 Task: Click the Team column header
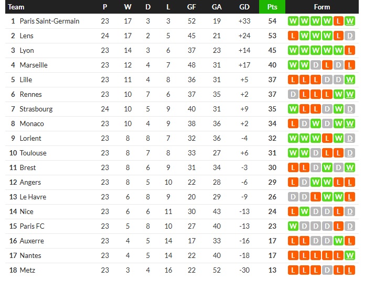tap(16, 7)
